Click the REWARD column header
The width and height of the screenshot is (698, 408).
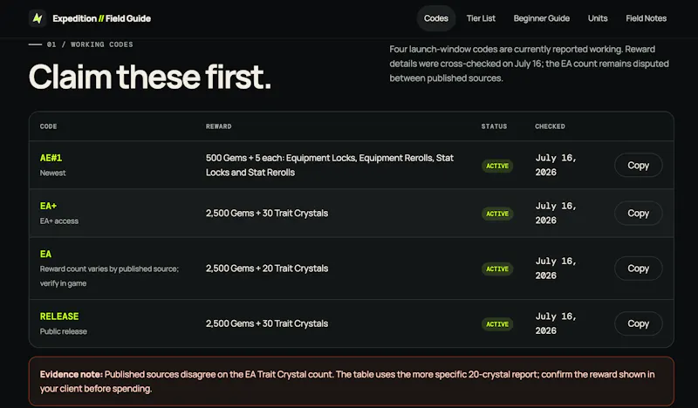point(219,126)
